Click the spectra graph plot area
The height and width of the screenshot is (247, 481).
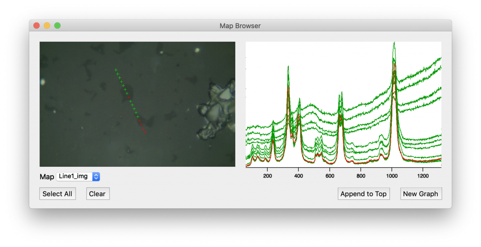click(343, 104)
